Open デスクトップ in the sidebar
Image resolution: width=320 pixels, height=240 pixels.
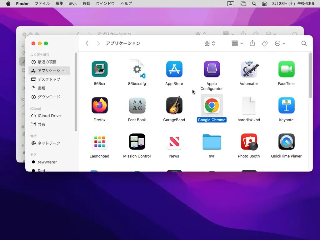point(50,79)
